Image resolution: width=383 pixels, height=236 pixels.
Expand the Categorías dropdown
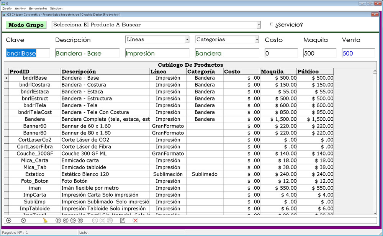click(257, 39)
